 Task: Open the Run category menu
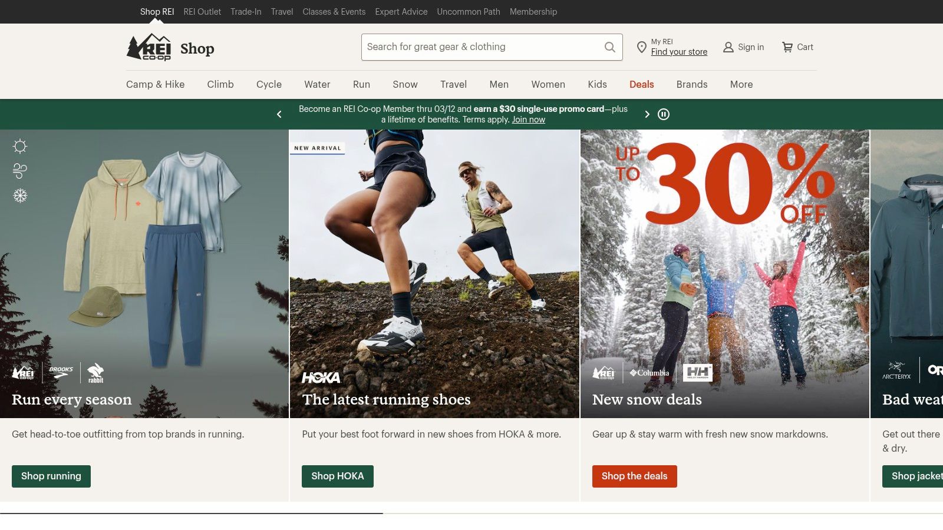362,84
